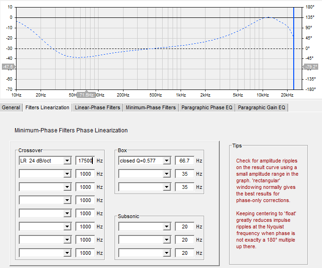Open the second Subsonic filter dropdown

point(166,240)
